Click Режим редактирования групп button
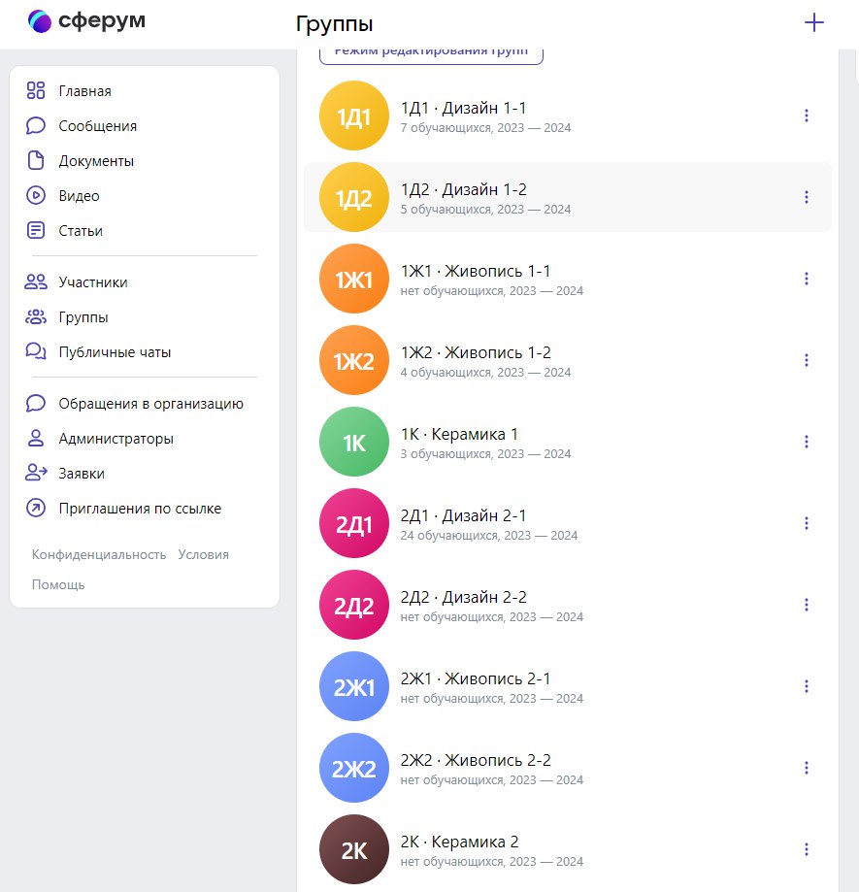 (431, 53)
